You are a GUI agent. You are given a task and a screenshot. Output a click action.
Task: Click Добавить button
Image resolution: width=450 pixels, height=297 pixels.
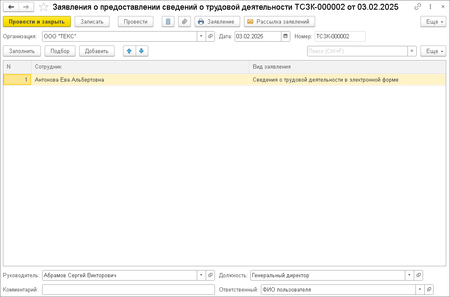point(97,51)
